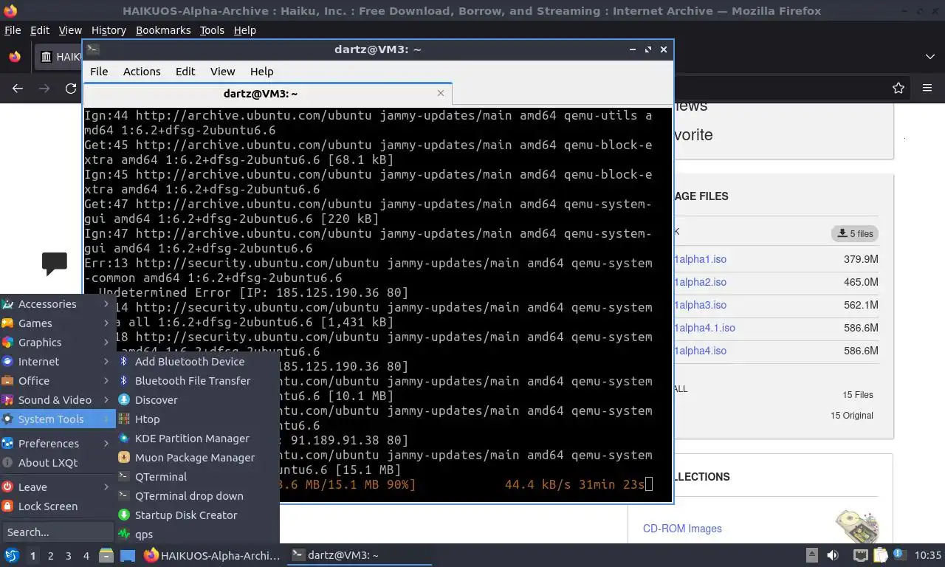The image size is (945, 567).
Task: Open the terminal Help menu
Action: click(261, 71)
